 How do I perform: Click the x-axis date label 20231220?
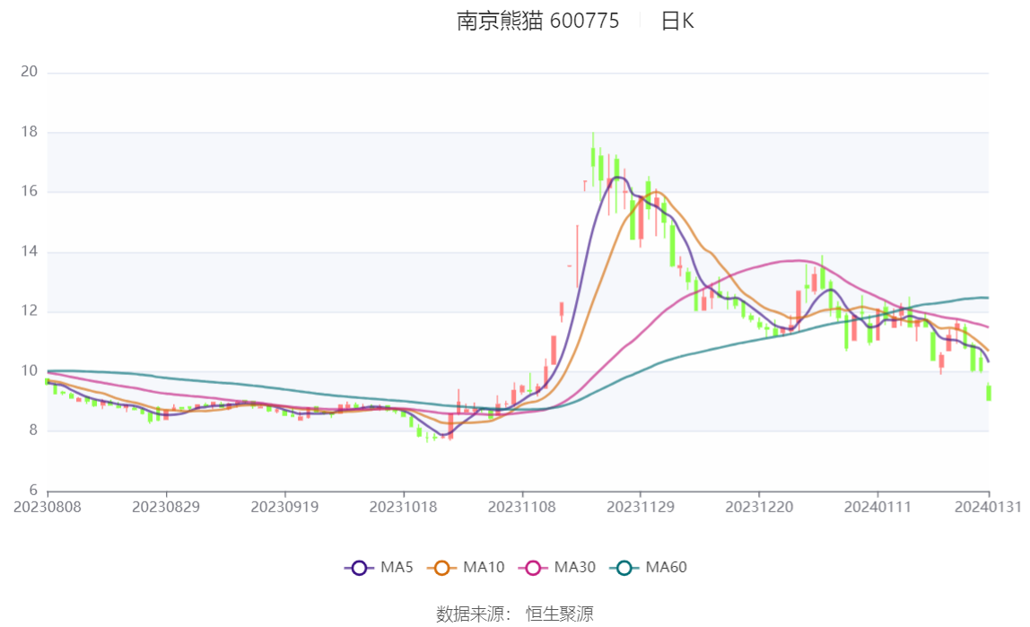[x=759, y=508]
